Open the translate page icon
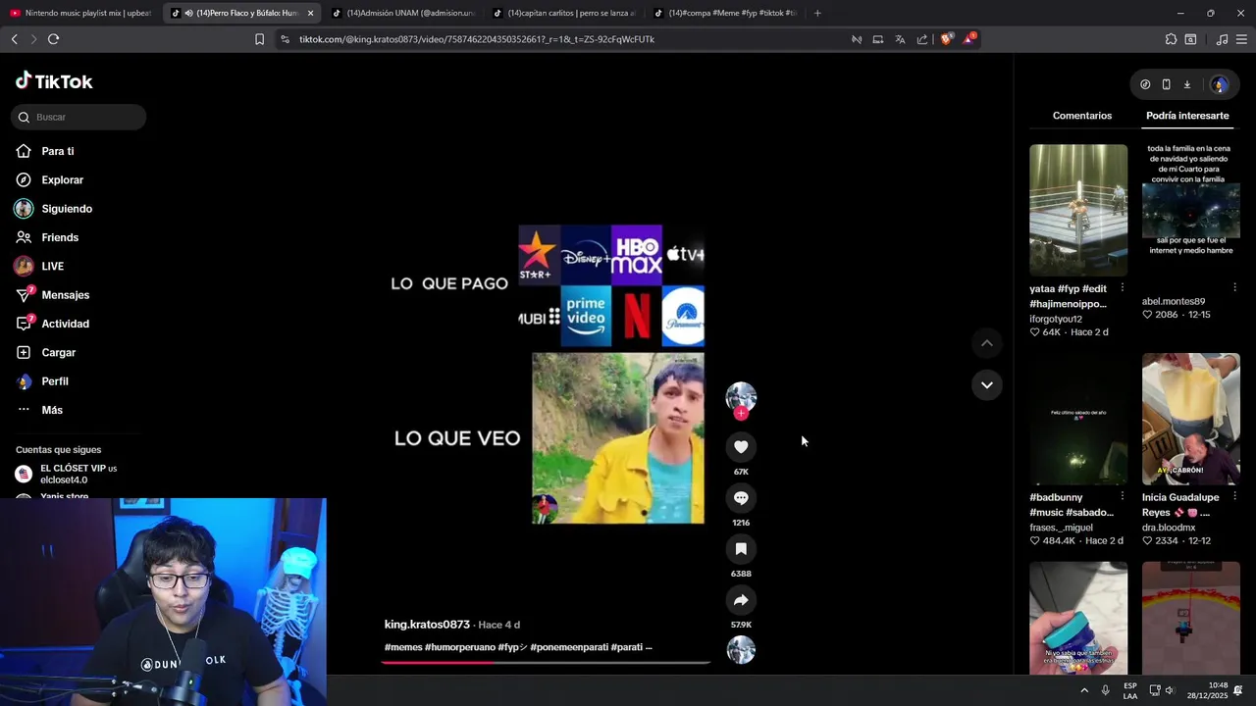1256x706 pixels. [x=900, y=39]
